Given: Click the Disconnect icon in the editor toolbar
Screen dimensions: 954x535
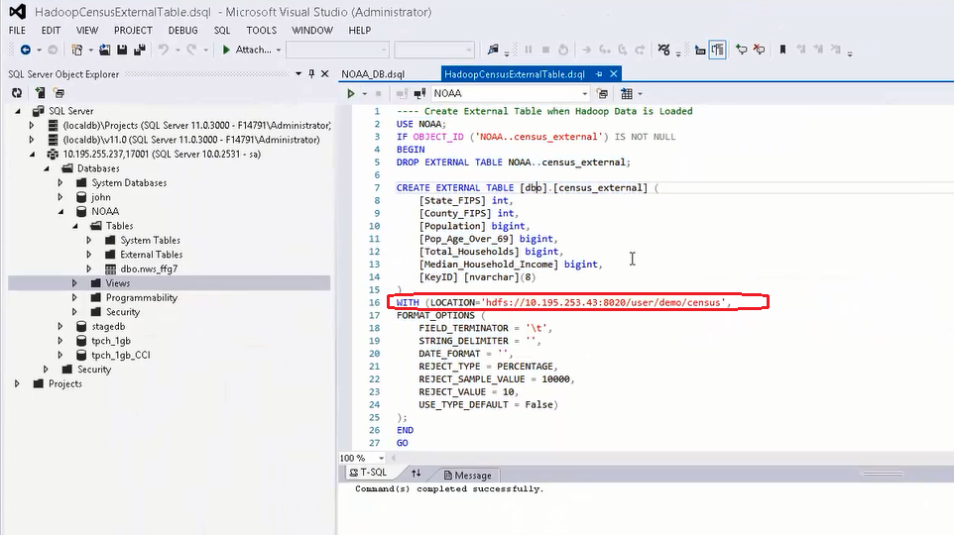Looking at the screenshot, I should [419, 93].
